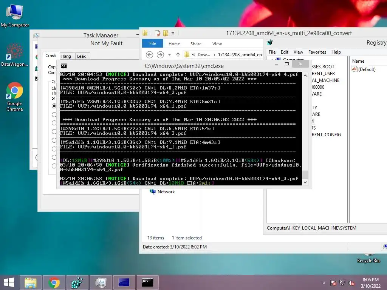Activate Not My Fault blue taskbar icon
The height and width of the screenshot is (290, 387).
(124, 282)
